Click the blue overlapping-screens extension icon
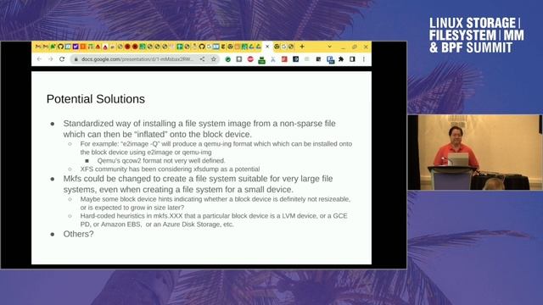 coord(330,60)
